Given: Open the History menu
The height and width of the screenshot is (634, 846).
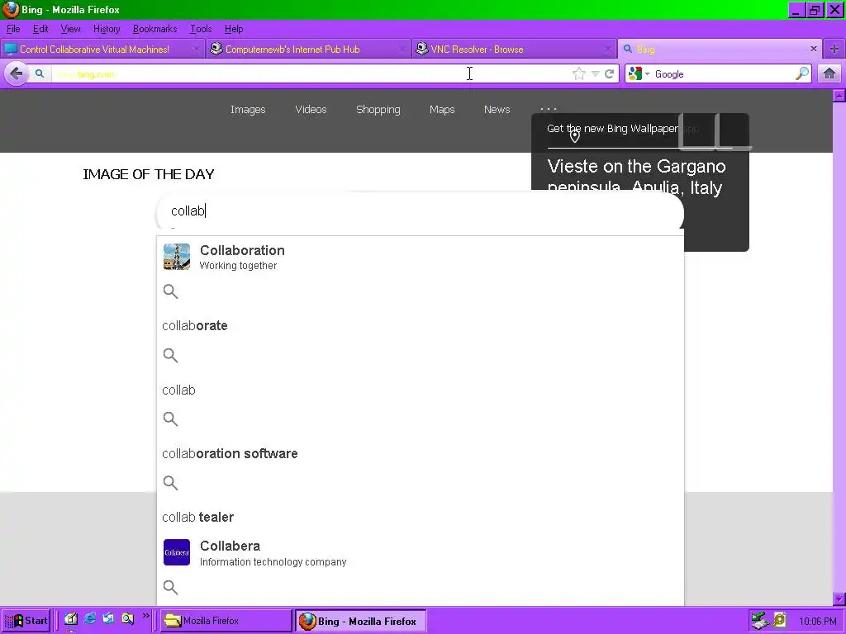Looking at the screenshot, I should click(107, 29).
